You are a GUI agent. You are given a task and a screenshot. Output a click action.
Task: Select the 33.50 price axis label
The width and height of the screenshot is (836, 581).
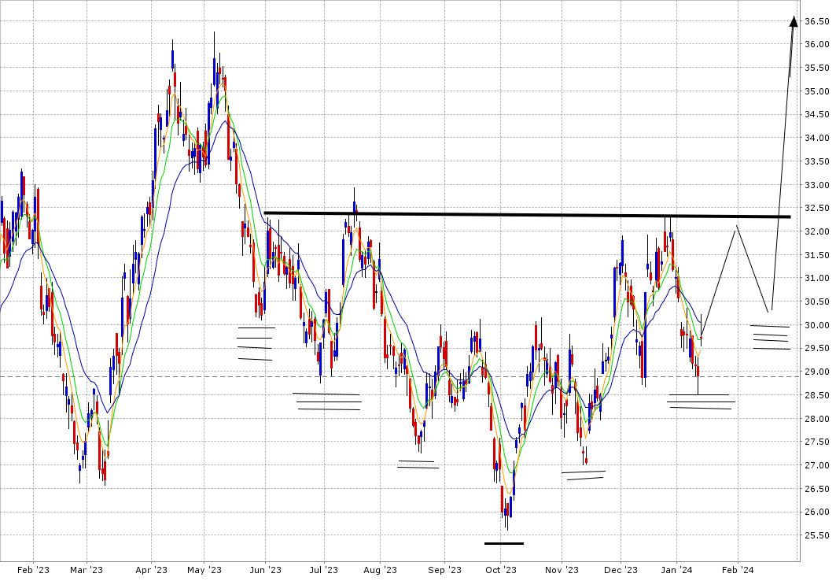coord(817,161)
